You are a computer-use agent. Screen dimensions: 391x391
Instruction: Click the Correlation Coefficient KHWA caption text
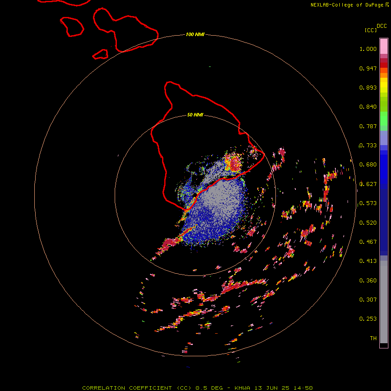197,388
